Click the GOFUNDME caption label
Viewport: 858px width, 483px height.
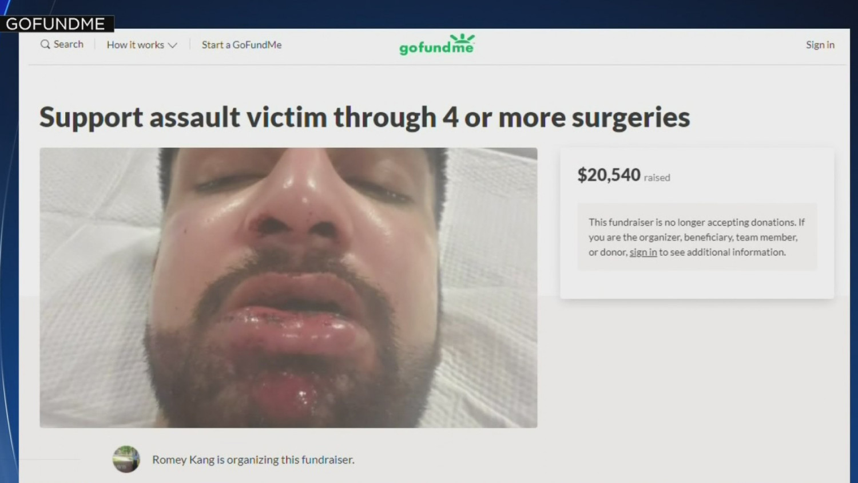pos(56,23)
